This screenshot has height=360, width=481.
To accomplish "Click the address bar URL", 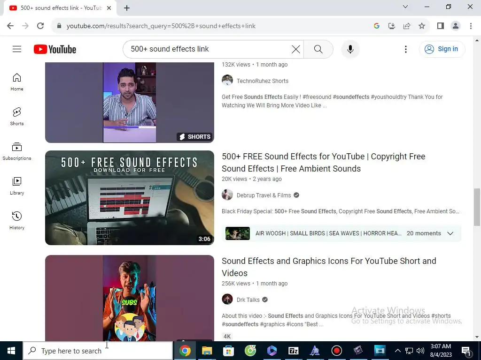I will coord(161,26).
